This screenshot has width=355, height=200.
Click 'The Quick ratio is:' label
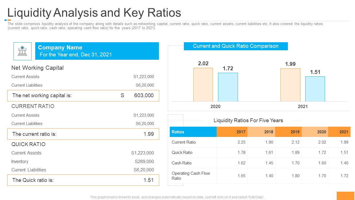pos(33,180)
